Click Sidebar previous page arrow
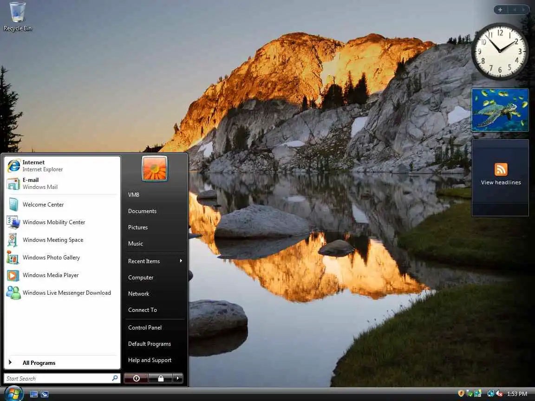This screenshot has height=401, width=535. (x=515, y=10)
